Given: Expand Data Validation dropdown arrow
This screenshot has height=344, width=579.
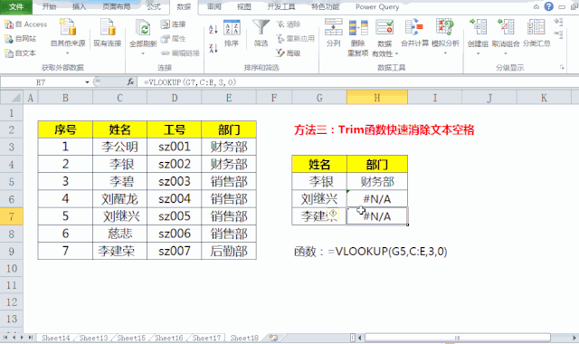Looking at the screenshot, I should 396,54.
